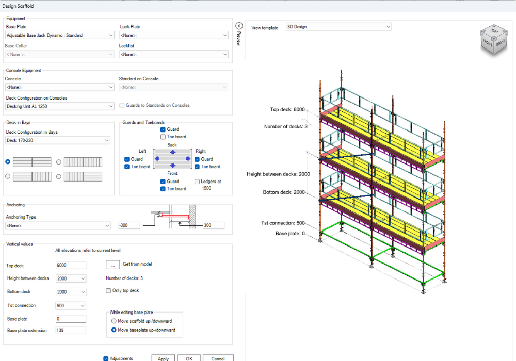Collapse the Preview panel using its chevron
The width and height of the screenshot is (516, 361).
(238, 25)
